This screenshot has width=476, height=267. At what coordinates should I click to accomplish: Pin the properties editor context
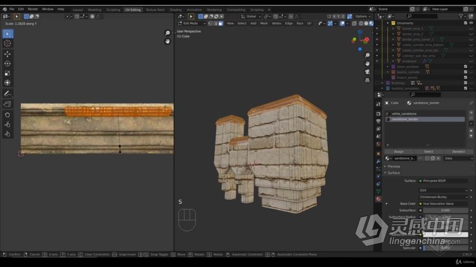pyautogui.click(x=471, y=103)
